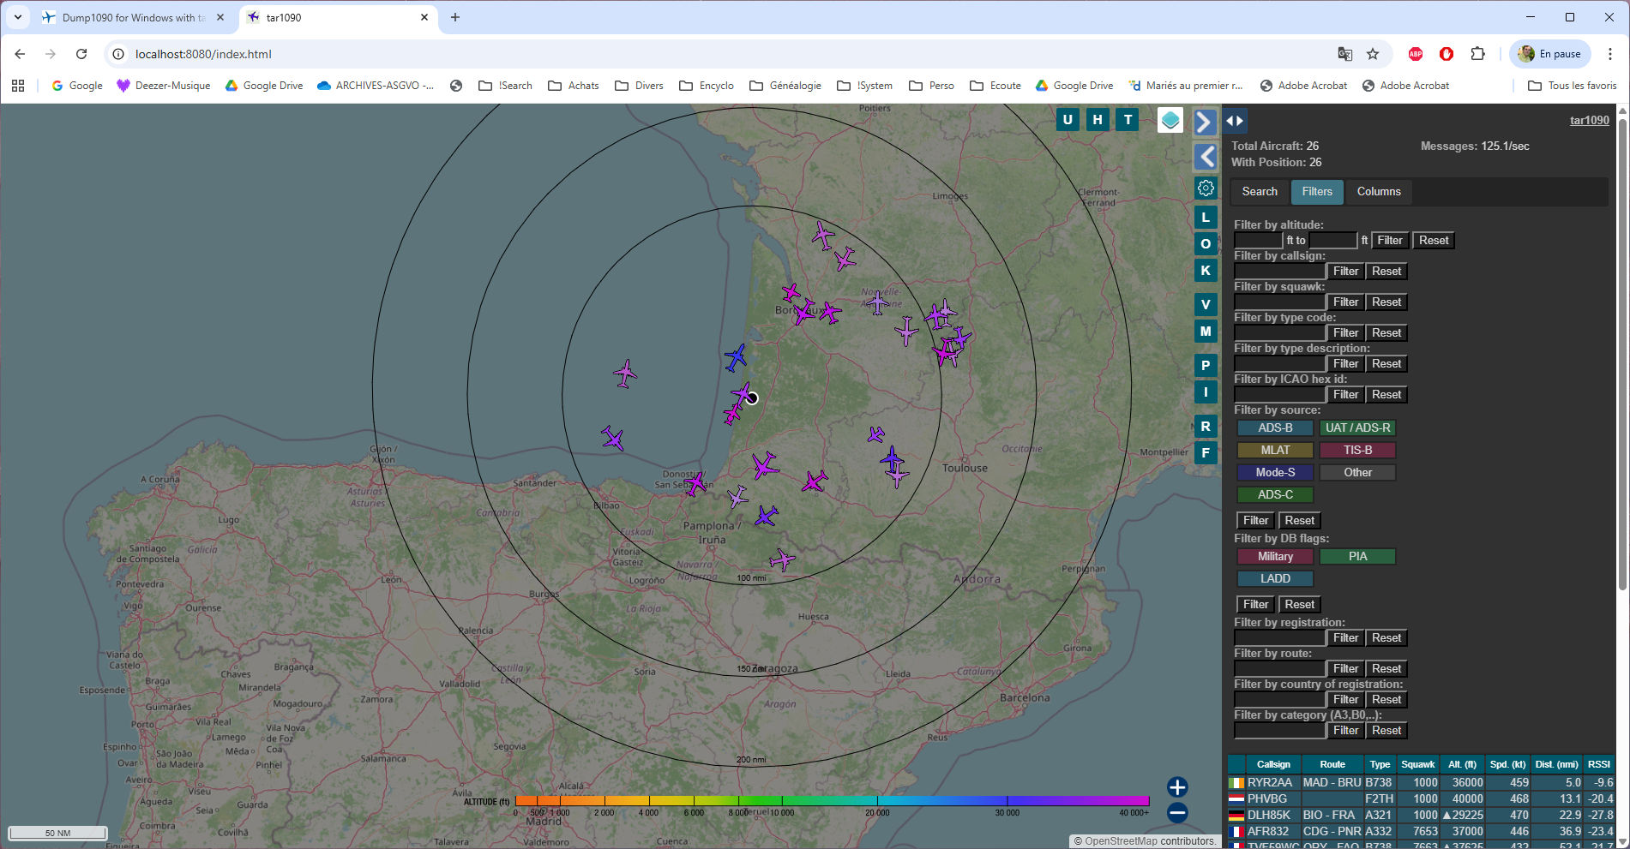The height and width of the screenshot is (849, 1630).
Task: Toggle the P map button
Action: 1206,366
